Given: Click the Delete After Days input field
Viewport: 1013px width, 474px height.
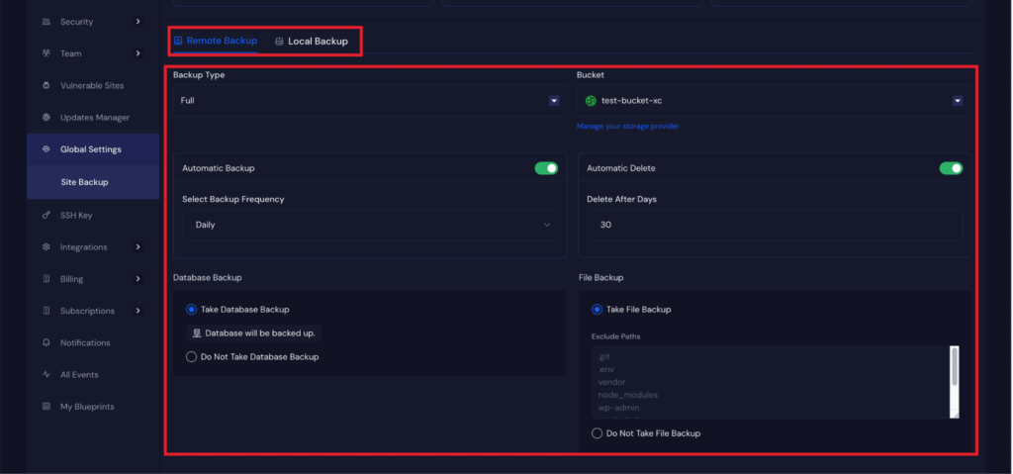Looking at the screenshot, I should tap(772, 225).
